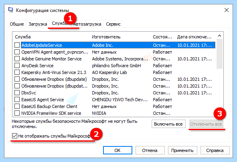Confirm with the OK button
The width and height of the screenshot is (237, 162).
(x=117, y=150)
